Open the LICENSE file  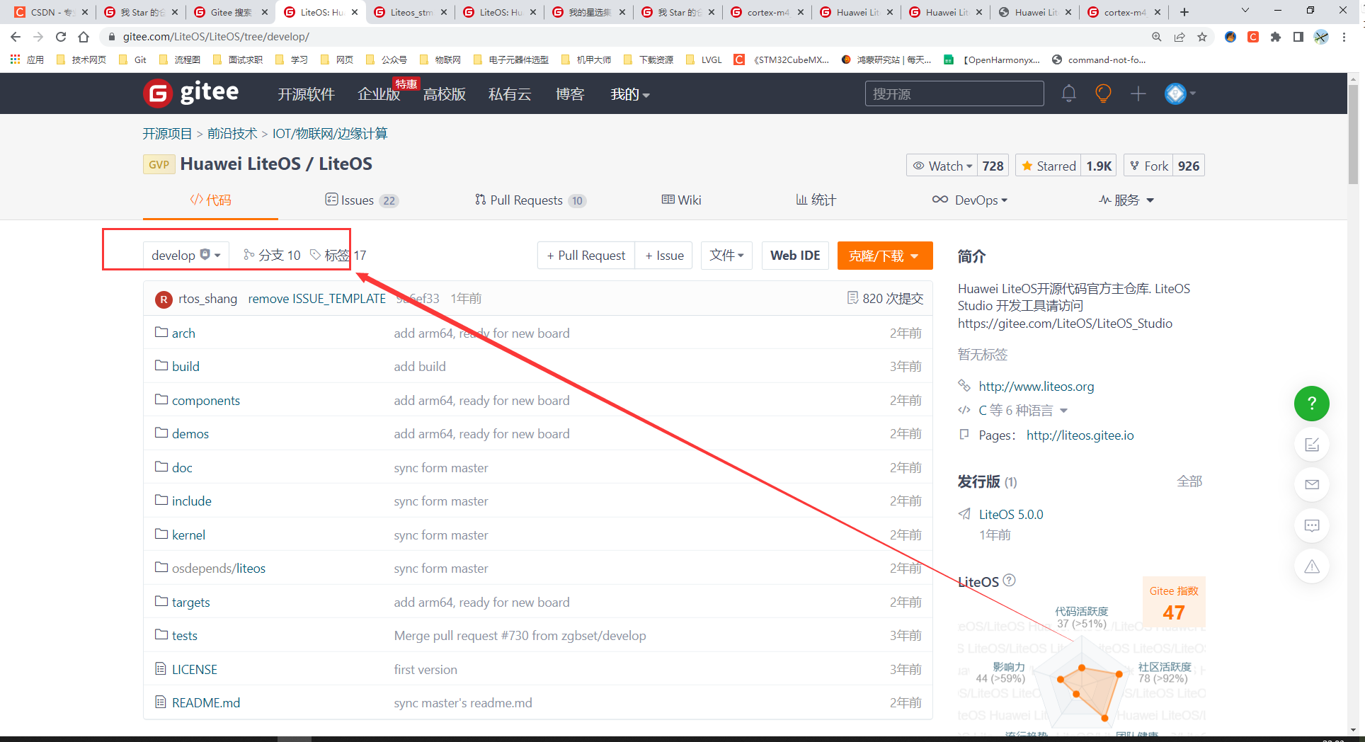[x=195, y=670]
